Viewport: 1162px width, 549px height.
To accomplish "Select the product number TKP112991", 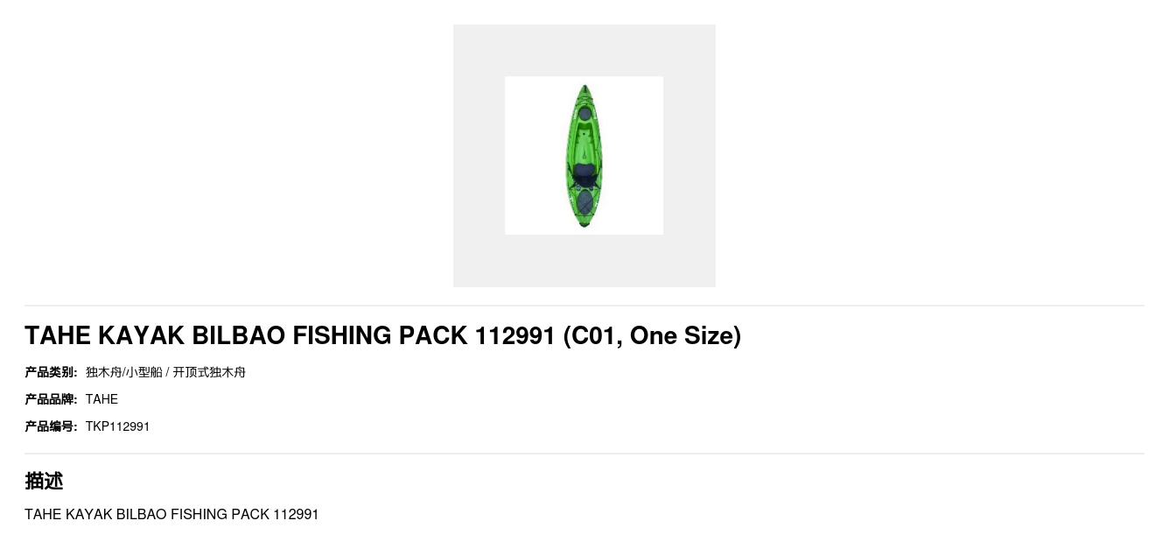I will tap(117, 426).
